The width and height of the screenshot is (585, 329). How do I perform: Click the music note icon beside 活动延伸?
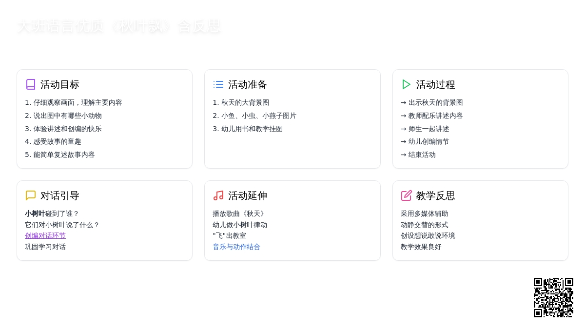218,195
